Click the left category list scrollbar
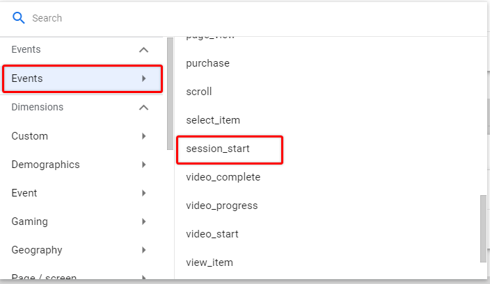 pos(170,94)
